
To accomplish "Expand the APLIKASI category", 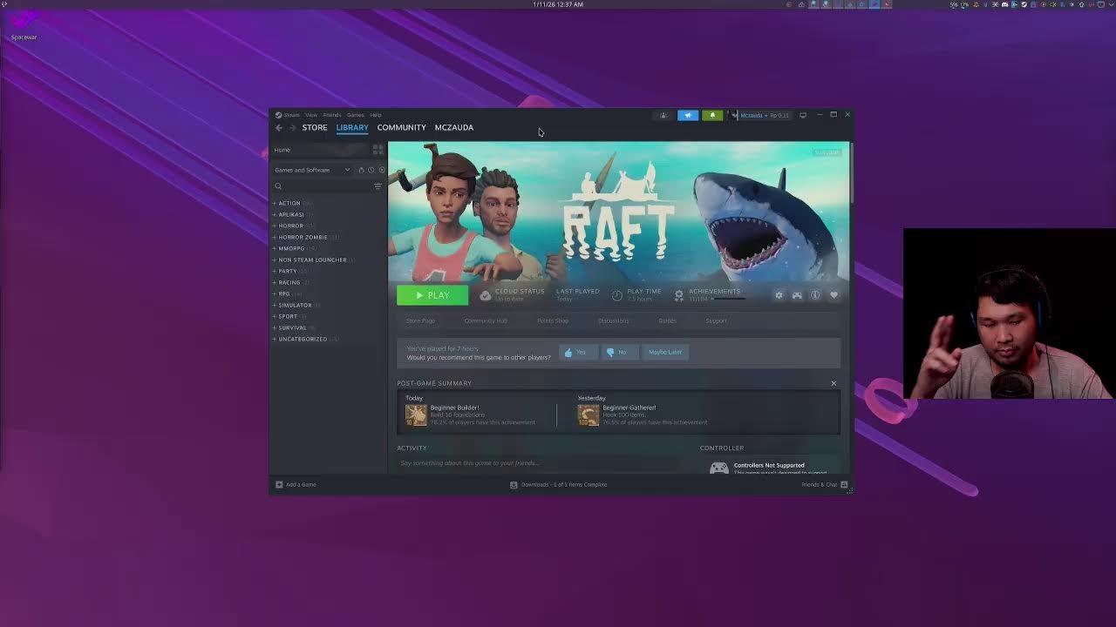I will (292, 214).
